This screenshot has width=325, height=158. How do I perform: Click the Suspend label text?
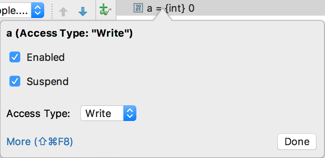tap(47, 82)
